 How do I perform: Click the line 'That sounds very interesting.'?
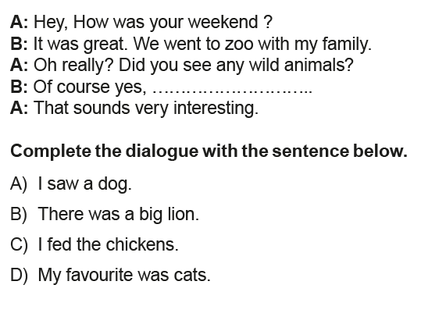coord(146,109)
